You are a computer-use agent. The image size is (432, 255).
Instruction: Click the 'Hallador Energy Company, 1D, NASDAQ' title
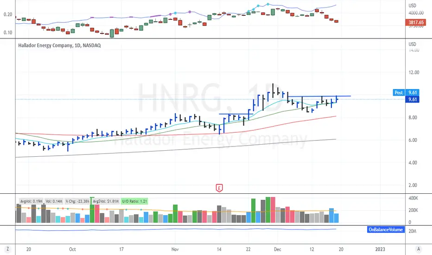(x=59, y=45)
